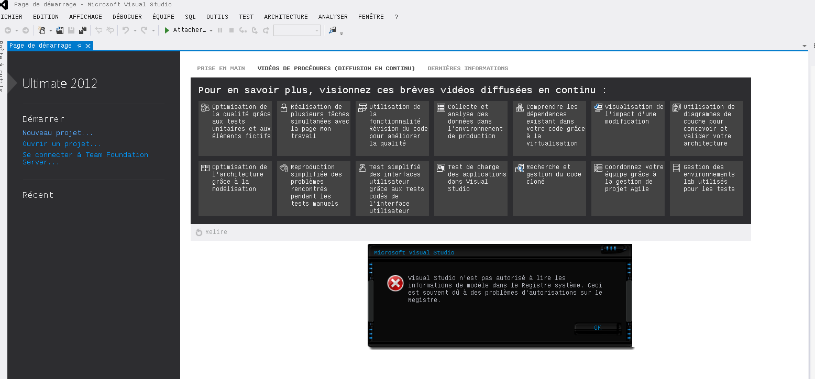Open the ARCHITECTURE menu
815x379 pixels.
[286, 17]
